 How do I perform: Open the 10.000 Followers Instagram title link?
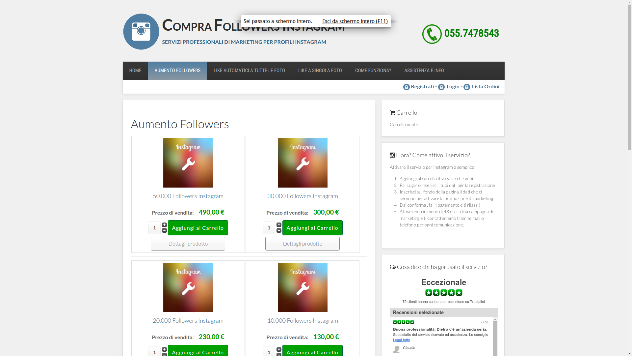tap(303, 320)
